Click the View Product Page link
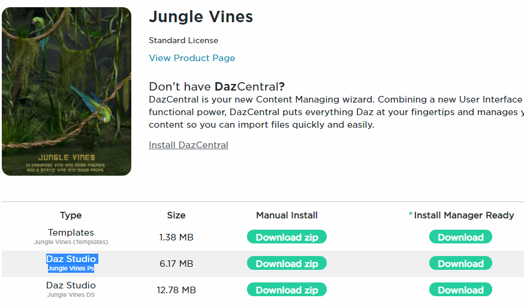Image resolution: width=524 pixels, height=307 pixels. coord(192,58)
